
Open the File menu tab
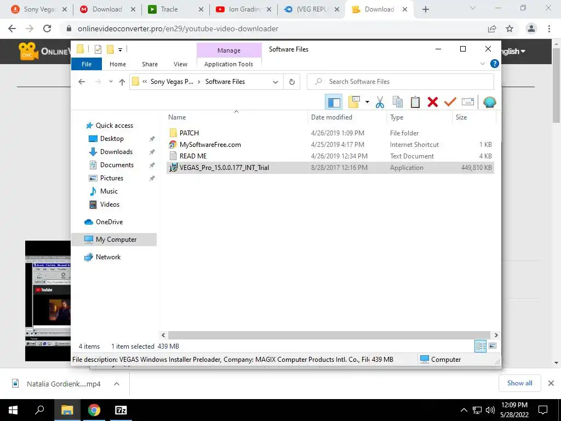click(87, 64)
